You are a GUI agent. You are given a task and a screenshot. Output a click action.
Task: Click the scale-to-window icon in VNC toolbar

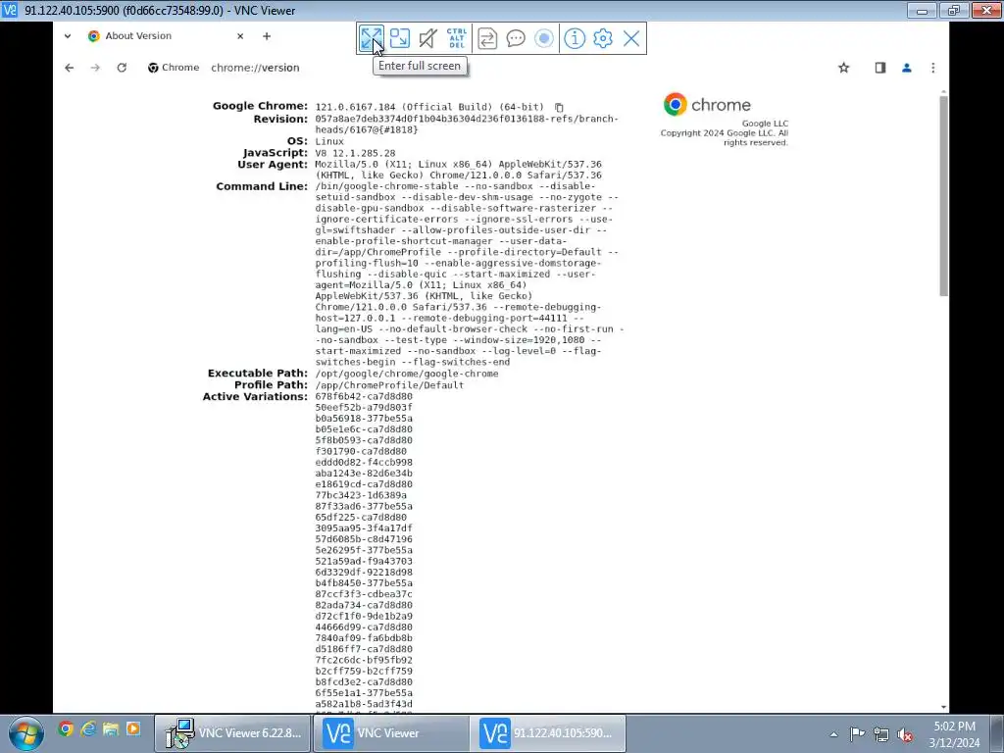point(400,38)
